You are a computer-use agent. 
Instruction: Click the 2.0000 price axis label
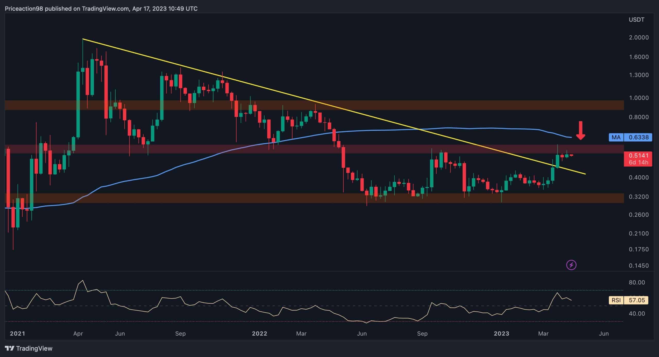tap(639, 37)
